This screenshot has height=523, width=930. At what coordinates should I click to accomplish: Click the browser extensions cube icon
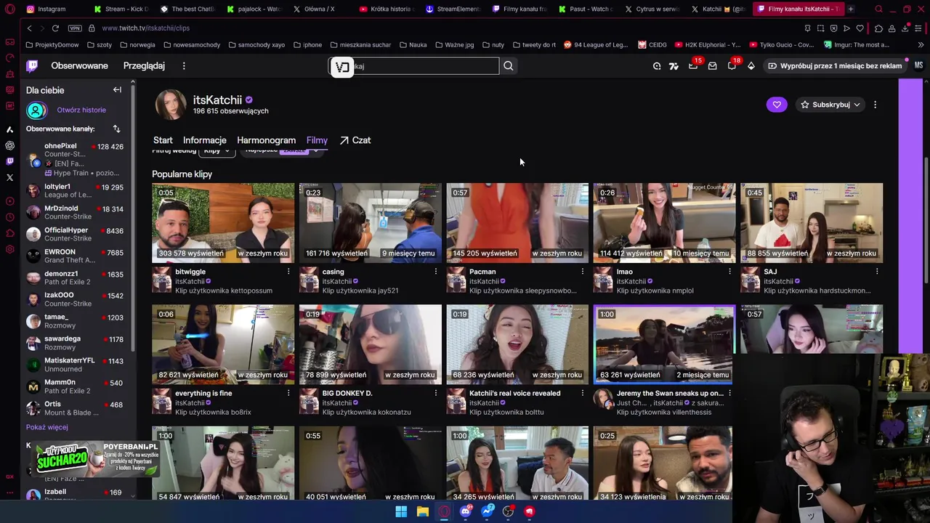878,28
